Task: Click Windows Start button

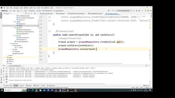Action: pos(2,90)
